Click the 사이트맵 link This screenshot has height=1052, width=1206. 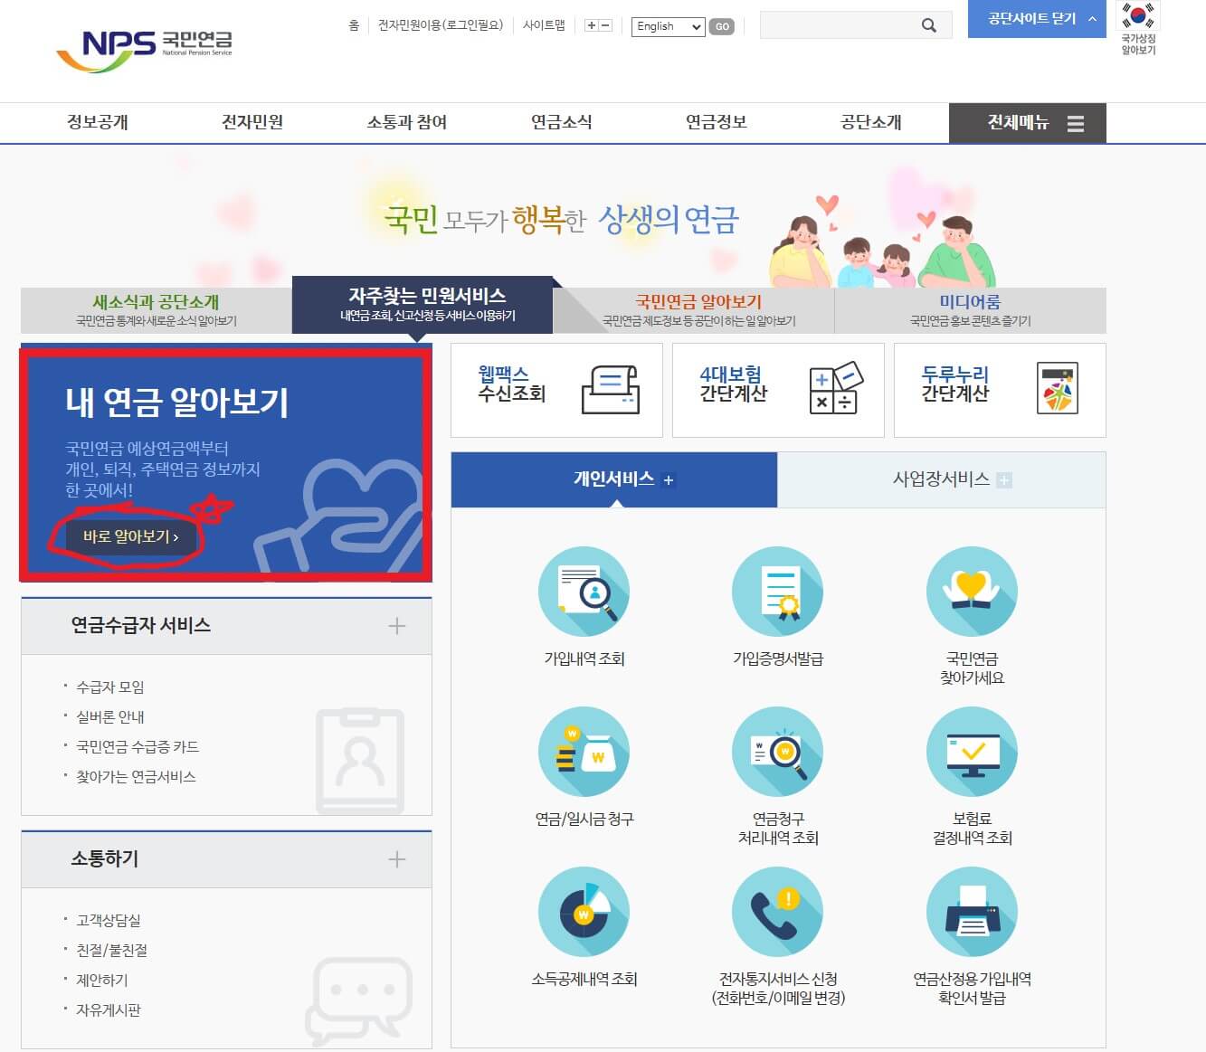point(544,25)
